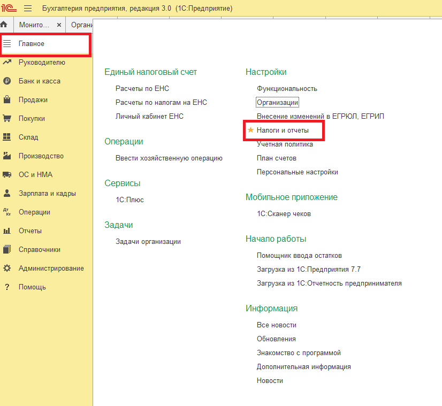Open the Help section (Помощь)
The image size is (442, 406).
point(32,287)
